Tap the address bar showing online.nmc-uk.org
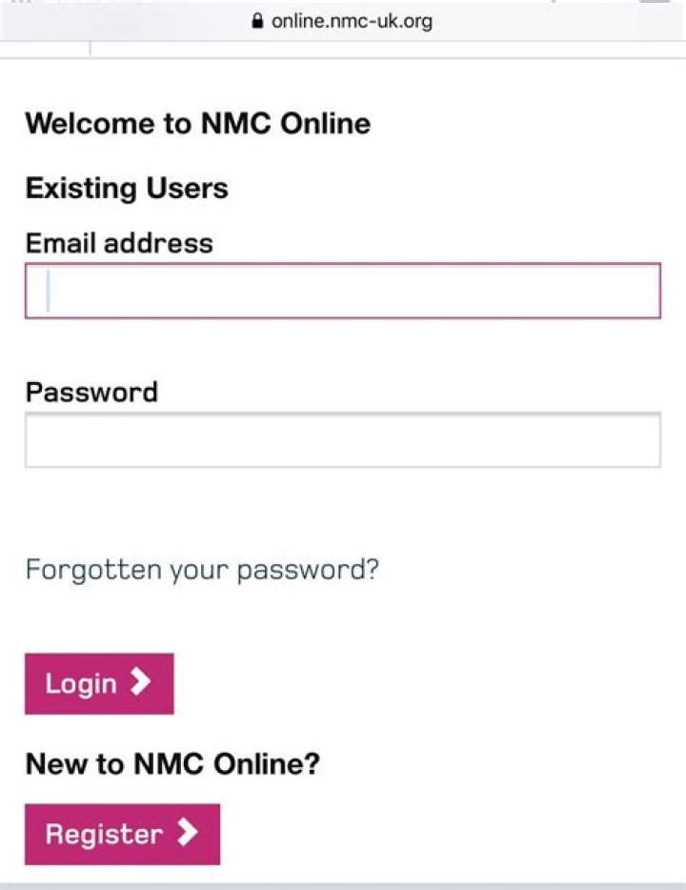Screen dimensions: 686x890 (x=343, y=20)
